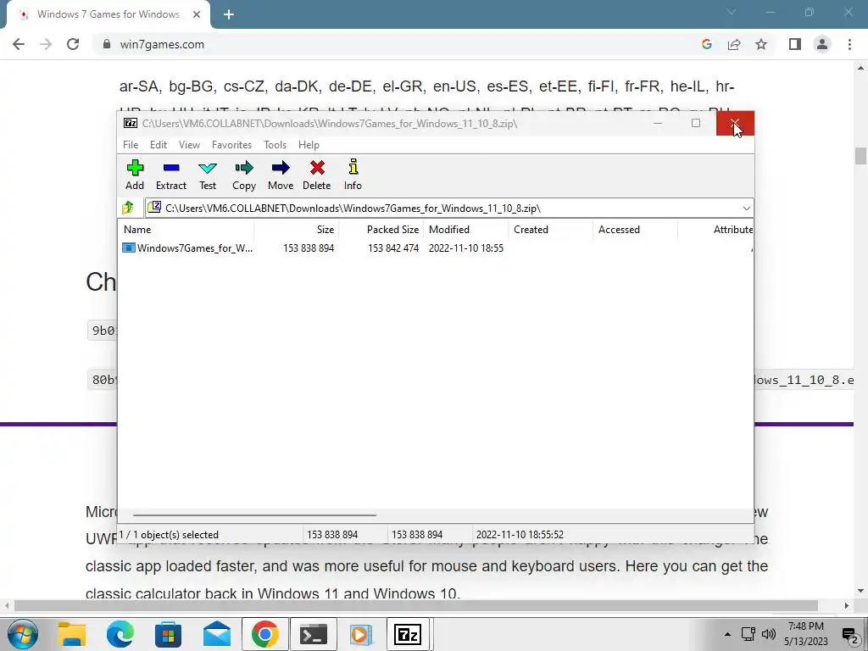The image size is (868, 651).
Task: Sort by Packed Size column header
Action: coord(381,229)
